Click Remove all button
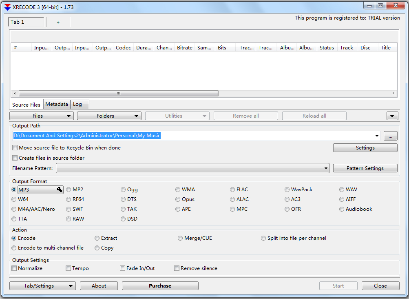Image resolution: width=409 pixels, height=299 pixels. point(246,116)
